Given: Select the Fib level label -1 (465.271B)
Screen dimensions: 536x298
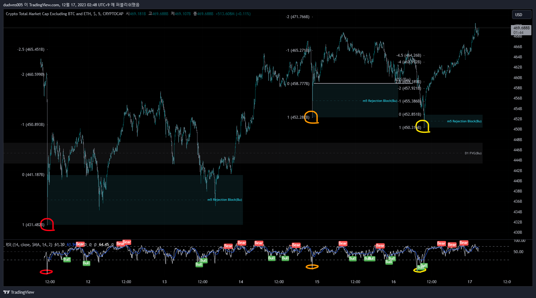Looking at the screenshot, I should [298, 50].
